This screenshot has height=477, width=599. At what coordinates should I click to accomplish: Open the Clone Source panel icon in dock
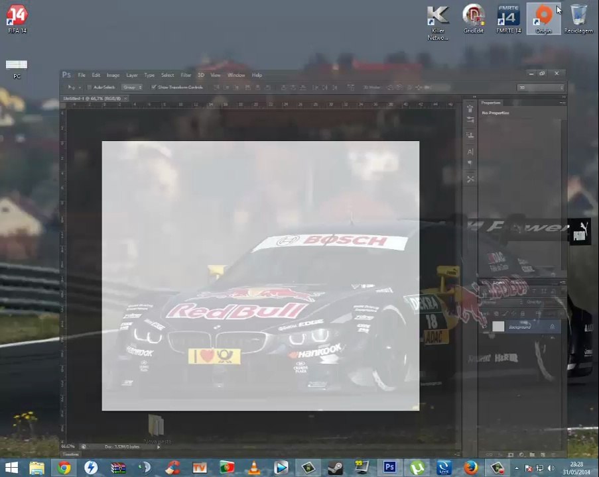pyautogui.click(x=470, y=135)
